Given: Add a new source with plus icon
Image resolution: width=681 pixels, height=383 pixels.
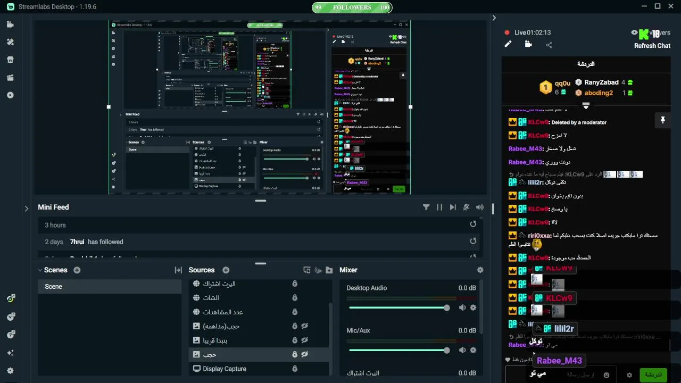Looking at the screenshot, I should pos(226,270).
